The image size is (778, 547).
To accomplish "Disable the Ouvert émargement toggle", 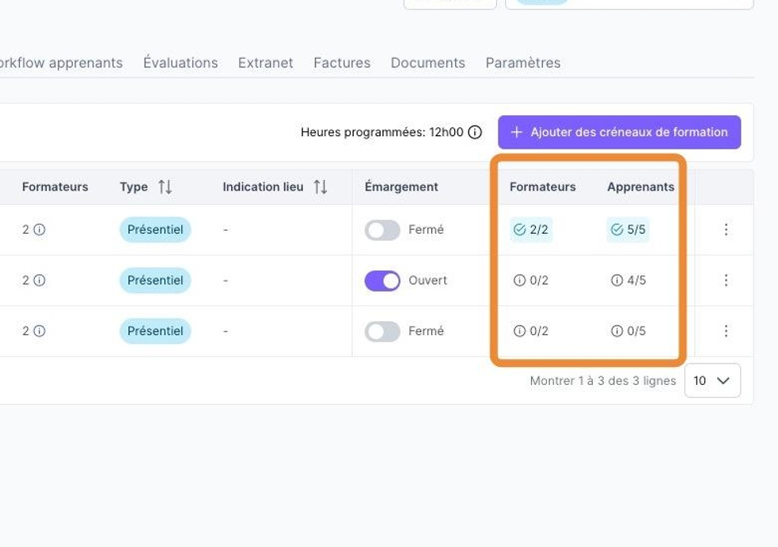I will [x=382, y=281].
